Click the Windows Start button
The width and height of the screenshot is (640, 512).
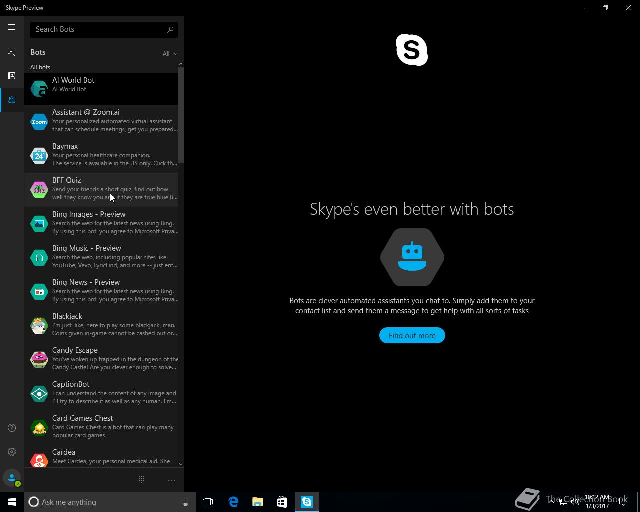[12, 502]
